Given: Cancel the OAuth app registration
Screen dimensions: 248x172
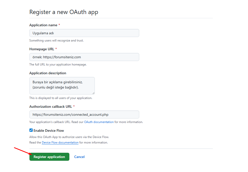Looking at the screenshot, I should pos(79,157).
